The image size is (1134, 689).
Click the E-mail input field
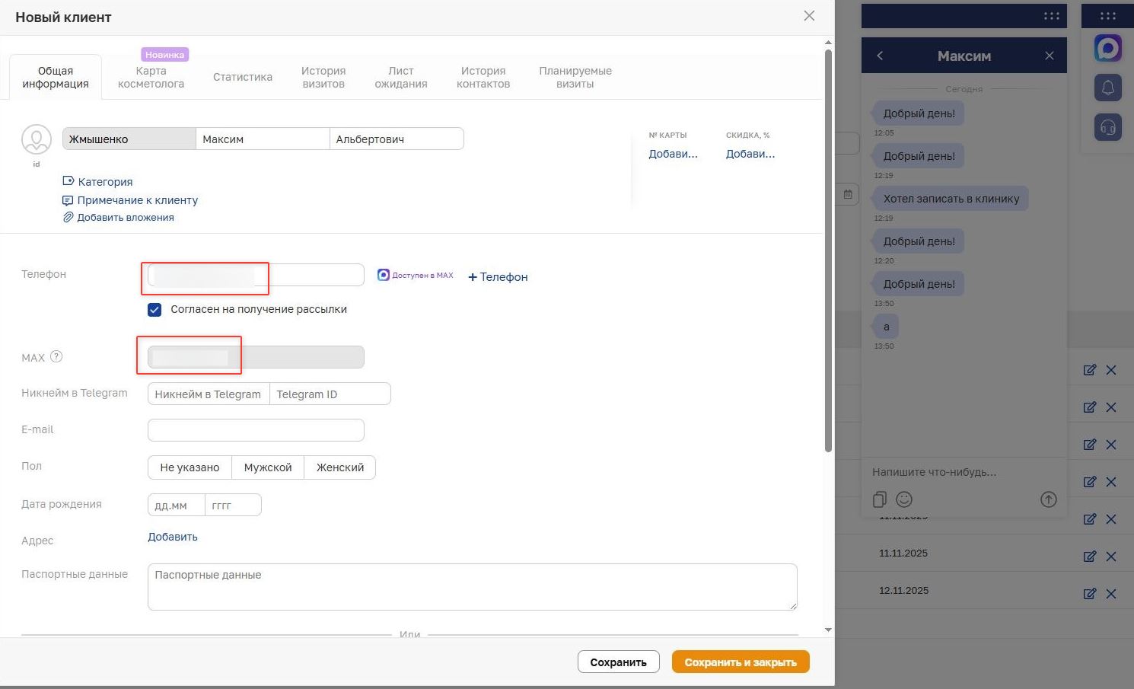coord(256,430)
